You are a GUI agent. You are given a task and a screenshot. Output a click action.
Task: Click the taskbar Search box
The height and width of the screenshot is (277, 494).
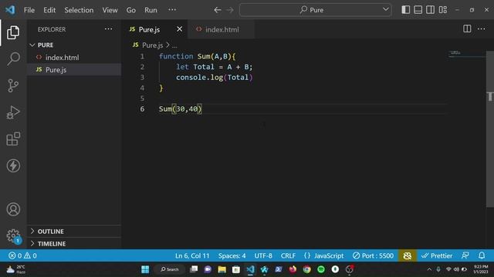[170, 269]
